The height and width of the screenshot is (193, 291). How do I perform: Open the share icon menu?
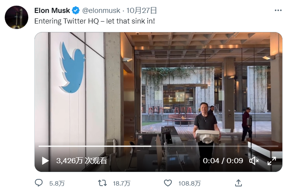click(x=238, y=183)
